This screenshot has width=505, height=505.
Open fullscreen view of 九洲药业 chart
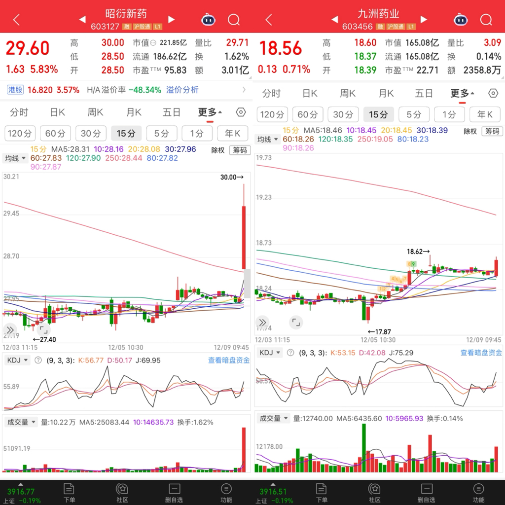[296, 322]
